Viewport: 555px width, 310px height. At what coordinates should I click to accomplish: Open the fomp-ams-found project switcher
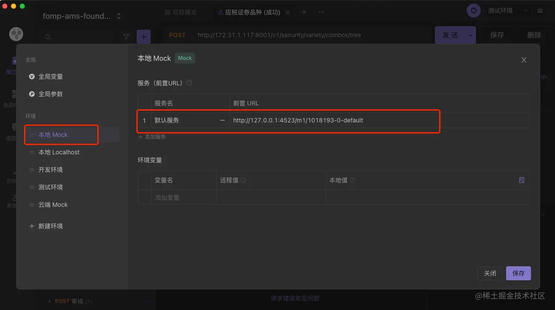click(82, 16)
